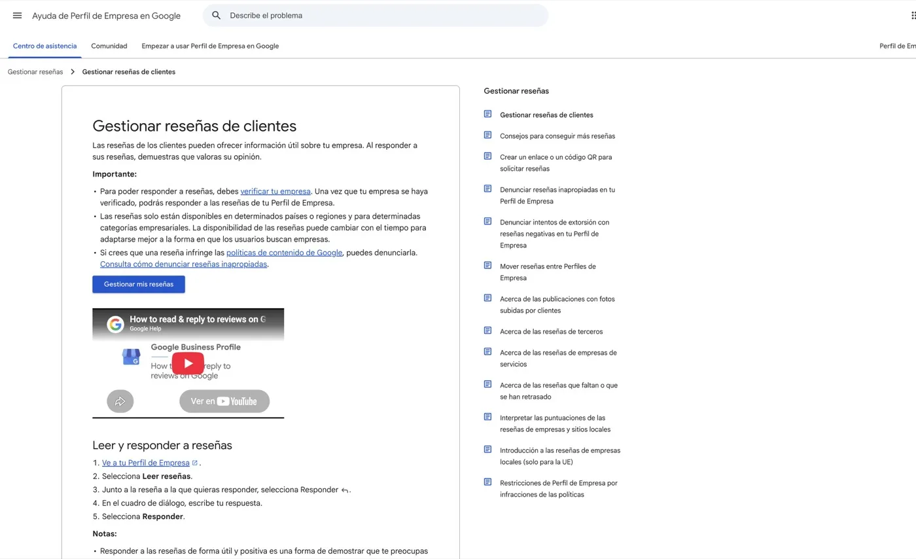Open Consulta cómo denunciar reseñas inapropiadas link
916x559 pixels.
pyautogui.click(x=184, y=264)
